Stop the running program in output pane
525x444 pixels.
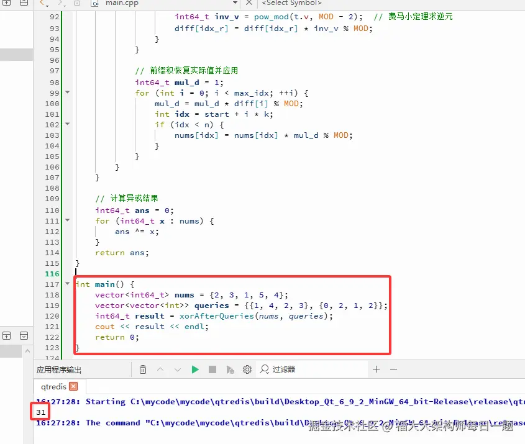212,369
